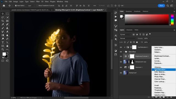Toggle Lock all layer attributes
This screenshot has height=99, width=176.
137,42
